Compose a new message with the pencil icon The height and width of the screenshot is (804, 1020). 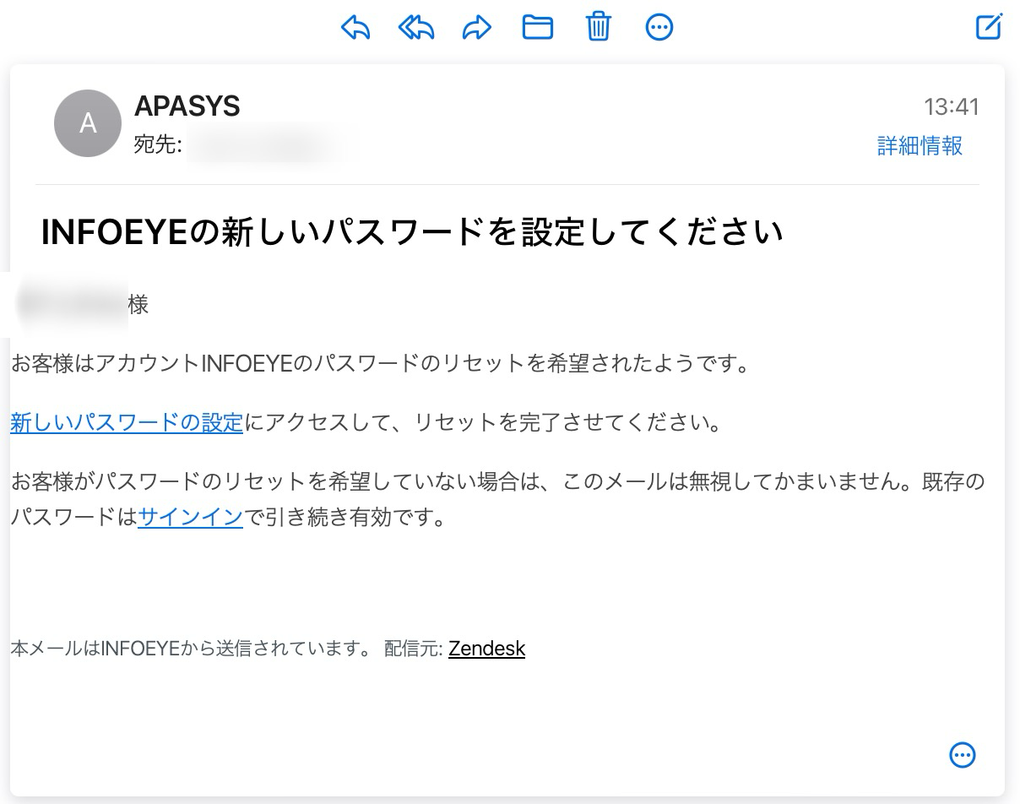coord(989,26)
